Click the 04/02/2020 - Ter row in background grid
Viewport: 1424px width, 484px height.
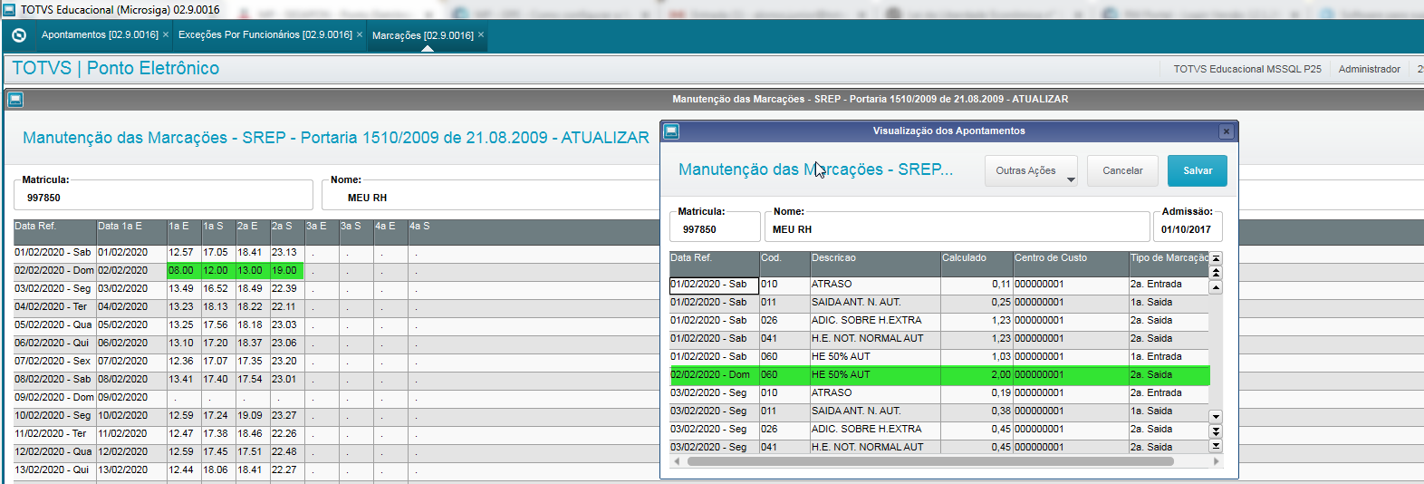(x=336, y=307)
